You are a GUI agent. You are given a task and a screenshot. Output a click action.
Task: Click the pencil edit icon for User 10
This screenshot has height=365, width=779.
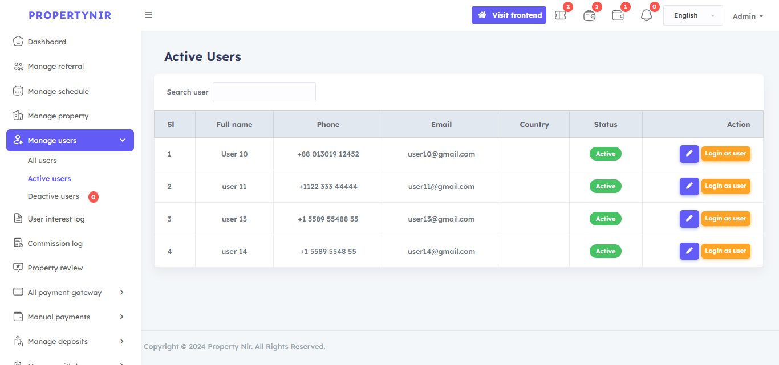click(x=689, y=154)
